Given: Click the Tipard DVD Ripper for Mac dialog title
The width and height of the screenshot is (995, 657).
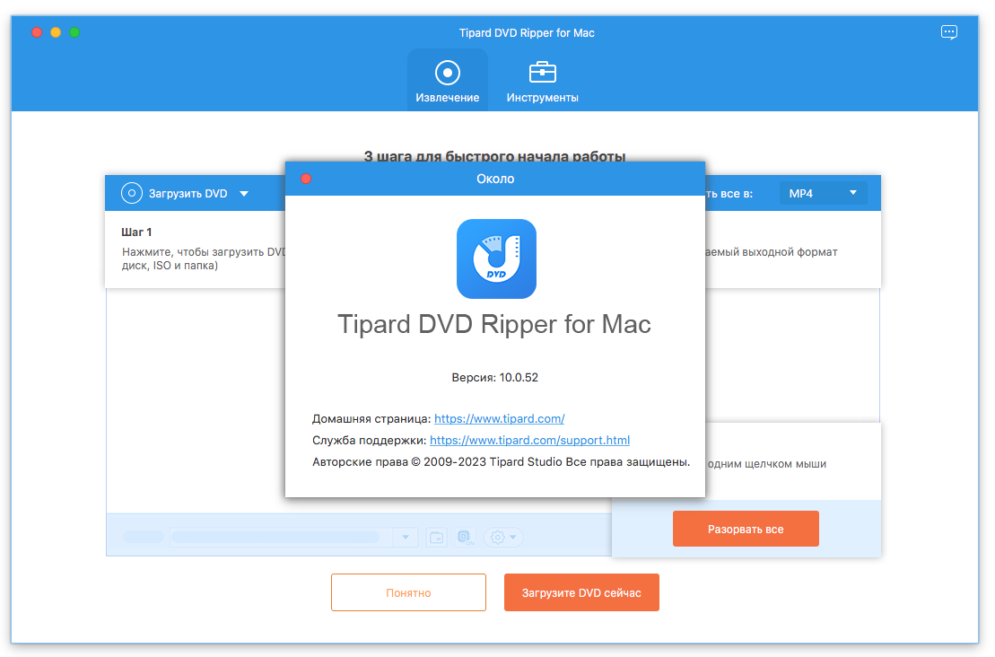Looking at the screenshot, I should [x=494, y=324].
